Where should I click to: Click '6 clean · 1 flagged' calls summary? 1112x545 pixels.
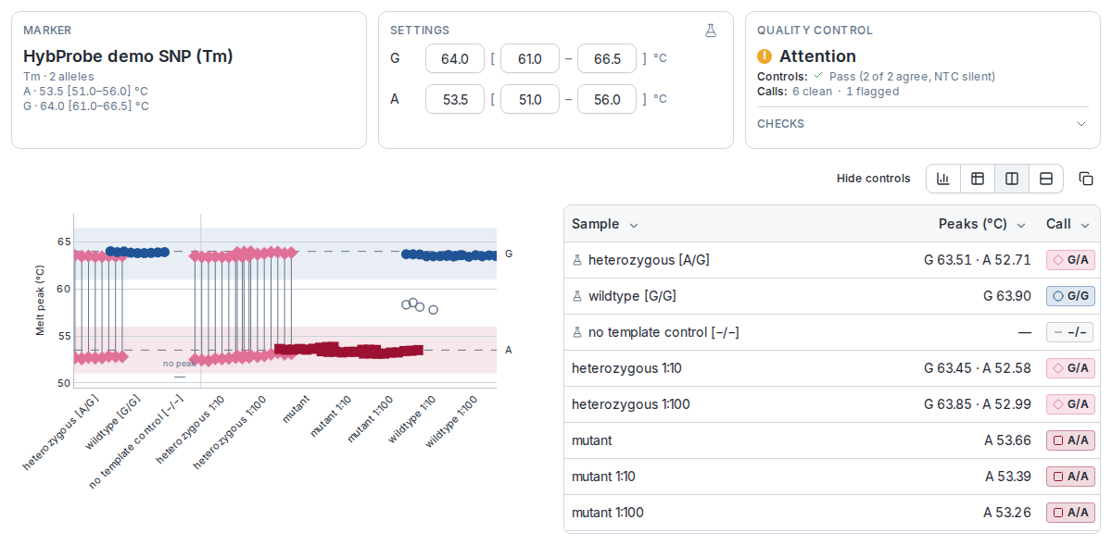coord(845,92)
